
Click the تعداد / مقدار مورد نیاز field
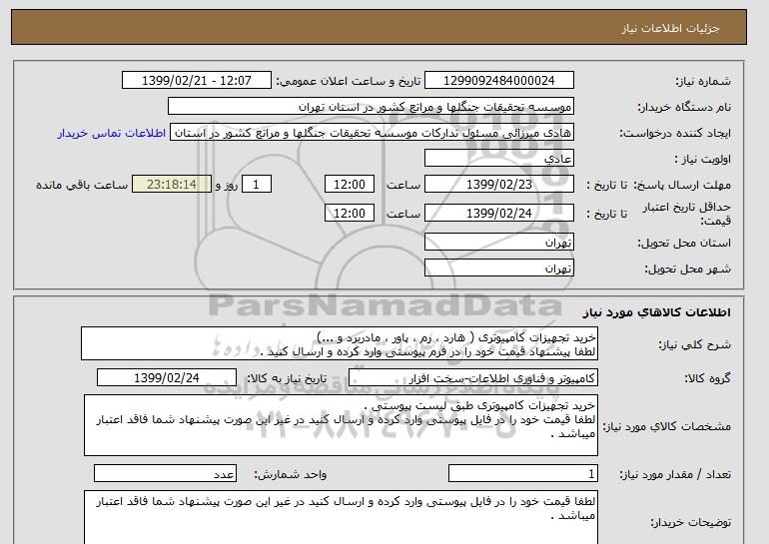(523, 474)
